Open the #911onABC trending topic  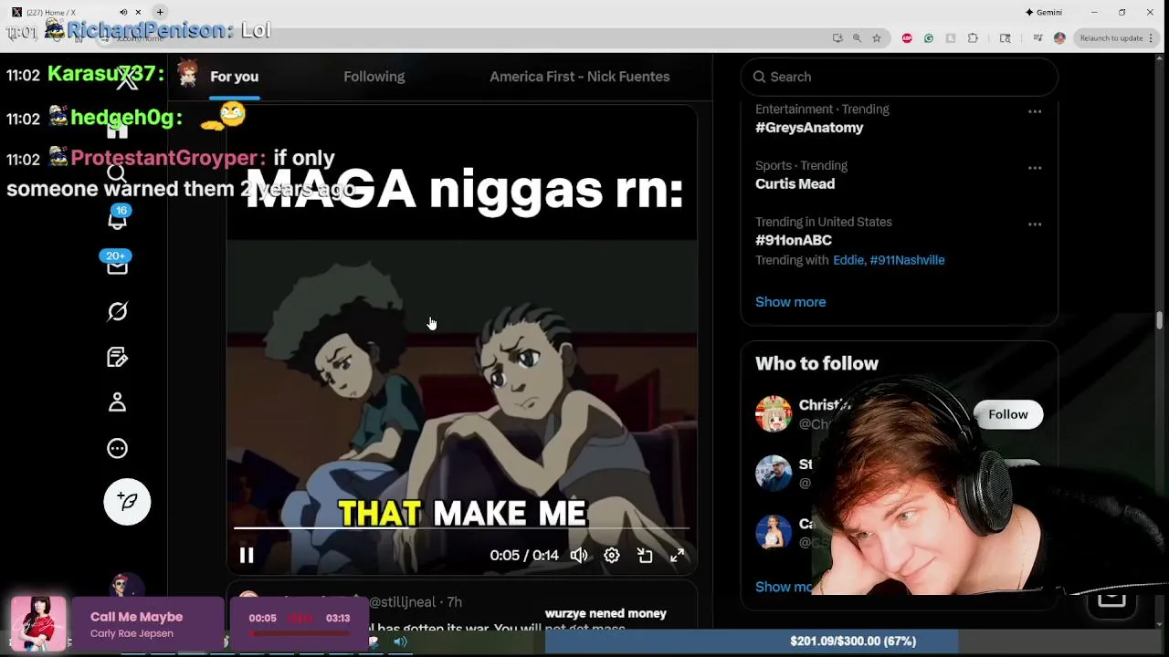(x=793, y=240)
